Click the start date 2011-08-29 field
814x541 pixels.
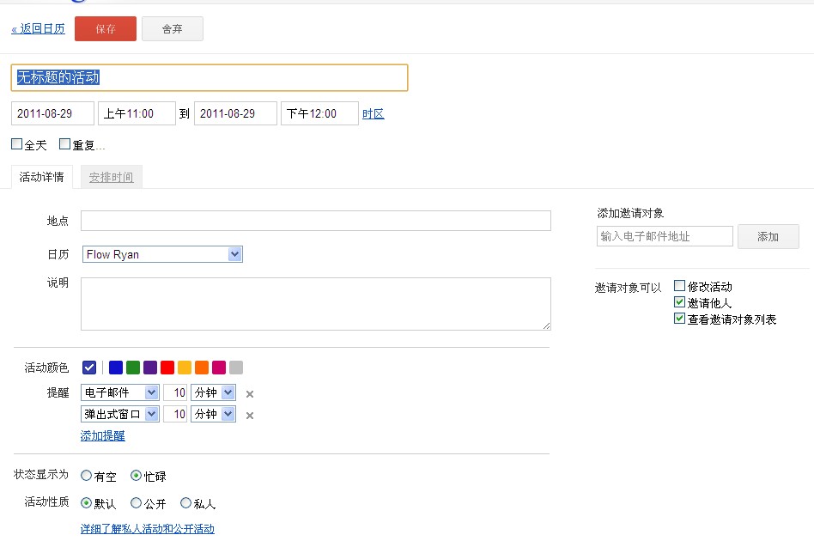tap(53, 113)
